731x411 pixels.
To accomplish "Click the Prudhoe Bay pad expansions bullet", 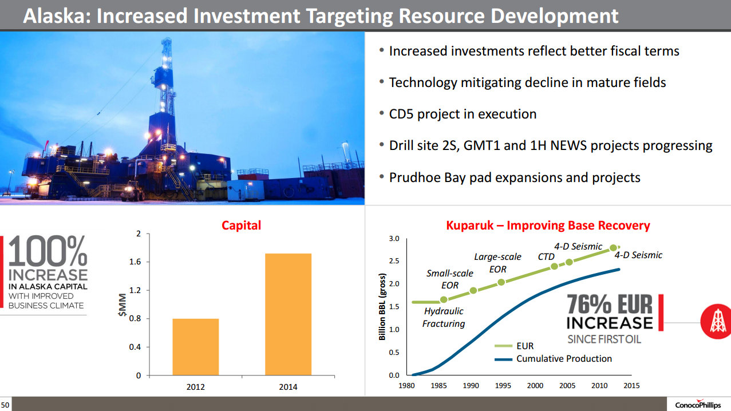I will (514, 177).
